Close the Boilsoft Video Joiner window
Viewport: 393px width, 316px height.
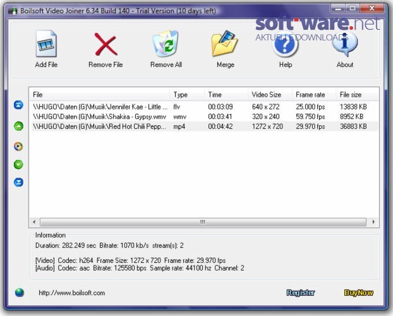(x=372, y=9)
